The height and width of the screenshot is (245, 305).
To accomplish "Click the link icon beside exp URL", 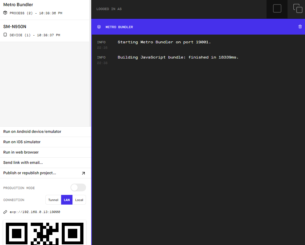I will (x=5, y=212).
